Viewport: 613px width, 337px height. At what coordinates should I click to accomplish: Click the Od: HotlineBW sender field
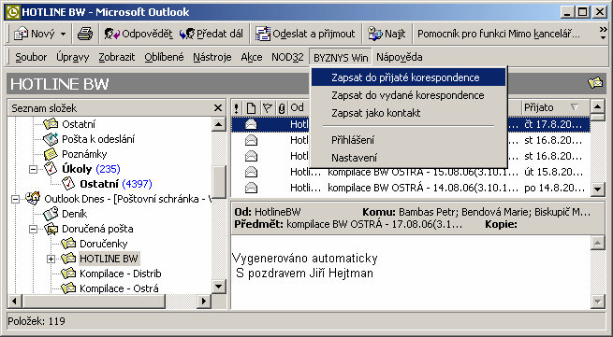tap(268, 212)
